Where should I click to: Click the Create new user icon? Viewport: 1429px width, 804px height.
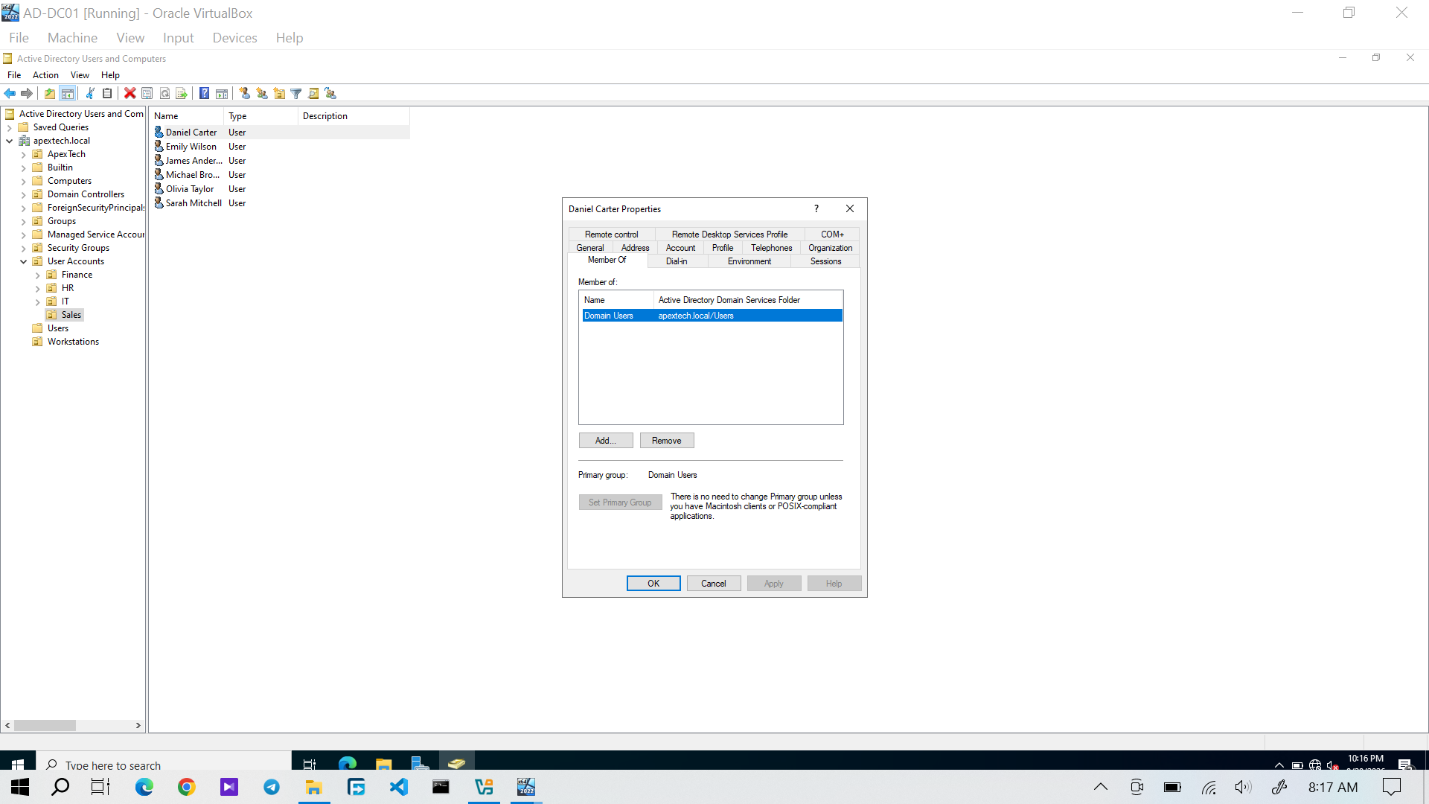point(244,93)
